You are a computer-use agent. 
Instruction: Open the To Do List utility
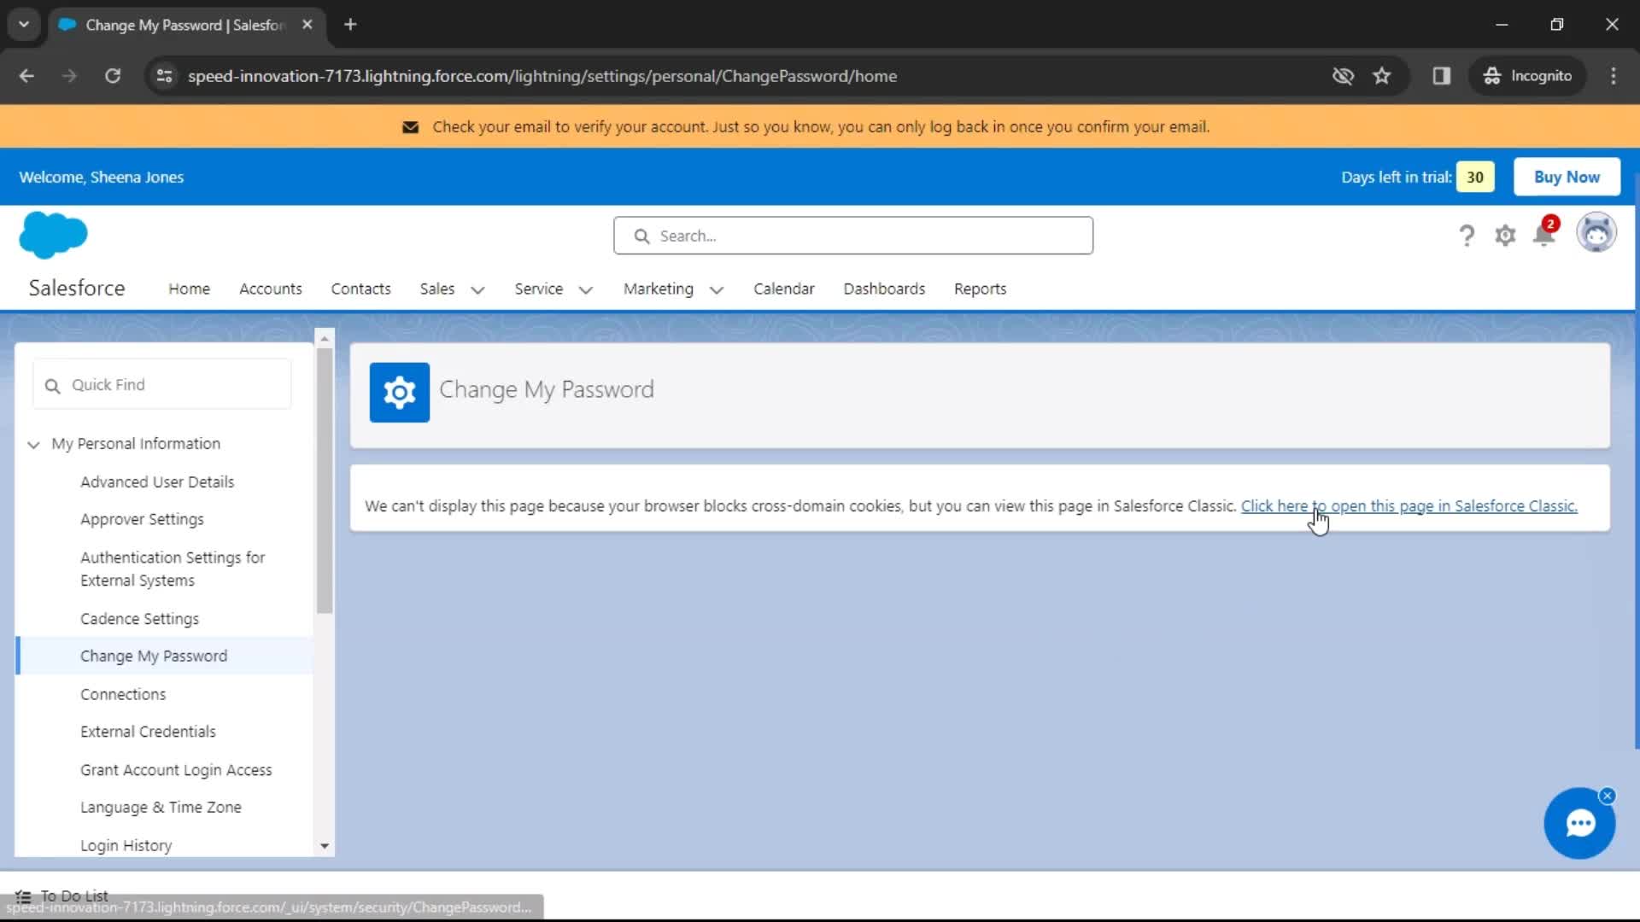click(x=62, y=896)
